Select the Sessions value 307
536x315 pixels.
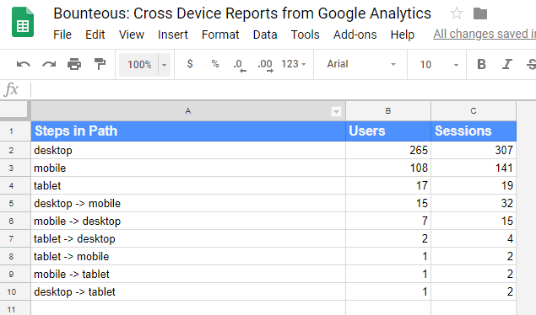474,150
